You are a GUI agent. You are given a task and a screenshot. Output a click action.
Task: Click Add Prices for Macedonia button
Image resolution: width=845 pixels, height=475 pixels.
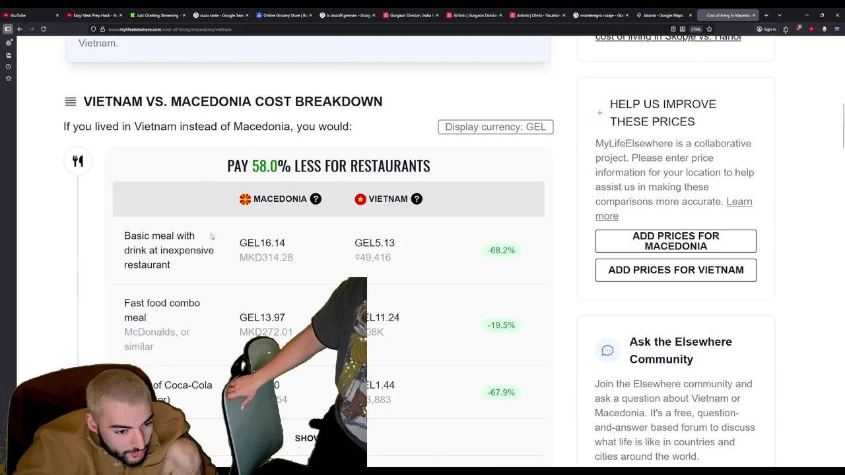coord(675,241)
